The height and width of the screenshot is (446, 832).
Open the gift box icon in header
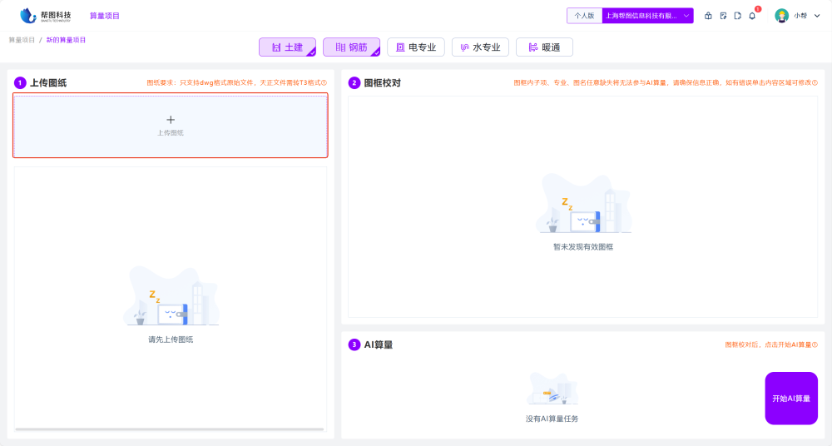coord(708,16)
